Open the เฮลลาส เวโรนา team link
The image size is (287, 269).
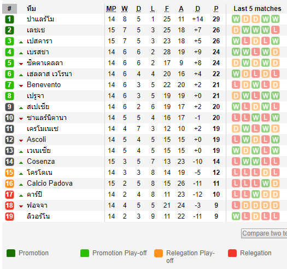click(49, 74)
